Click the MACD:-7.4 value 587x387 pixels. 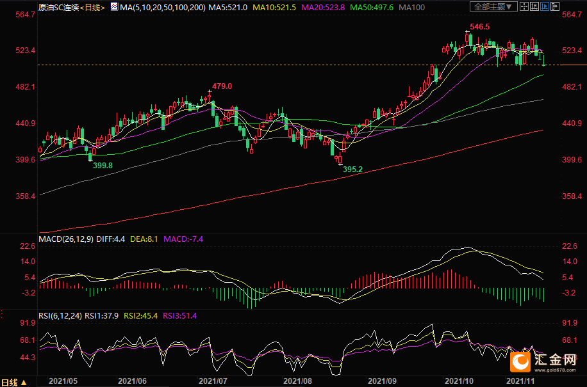(183, 239)
